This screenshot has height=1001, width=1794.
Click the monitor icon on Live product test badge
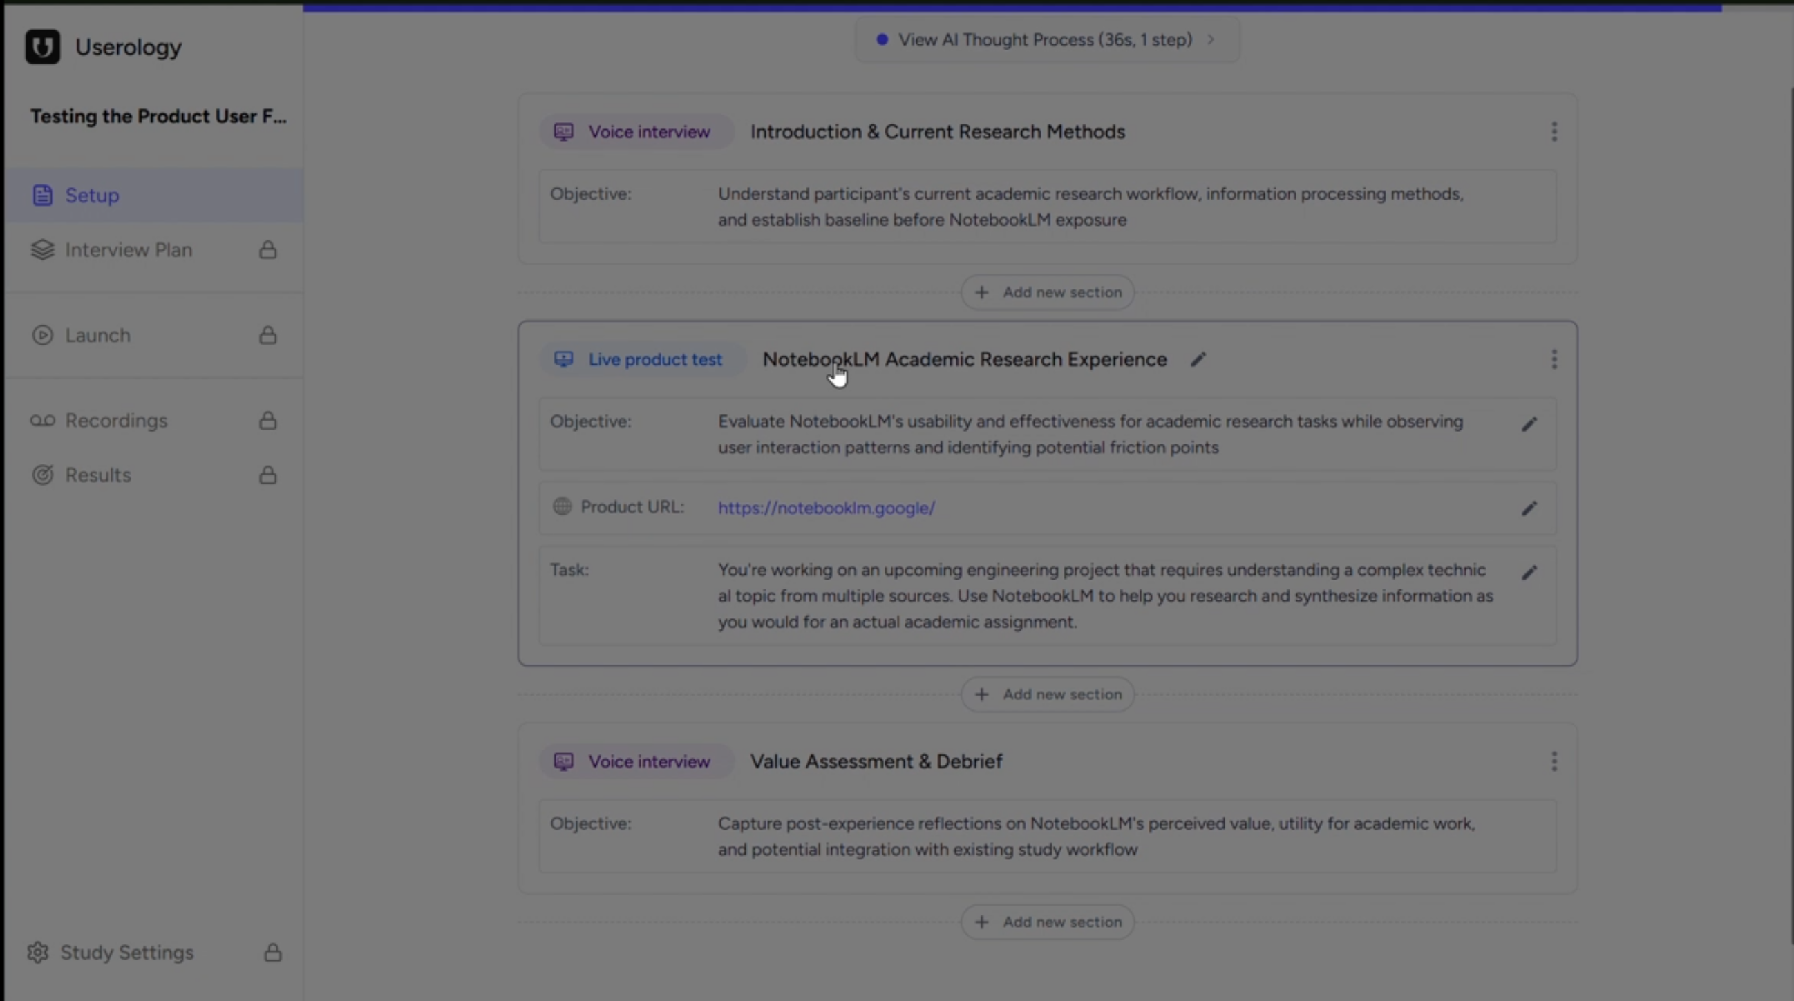pos(563,359)
